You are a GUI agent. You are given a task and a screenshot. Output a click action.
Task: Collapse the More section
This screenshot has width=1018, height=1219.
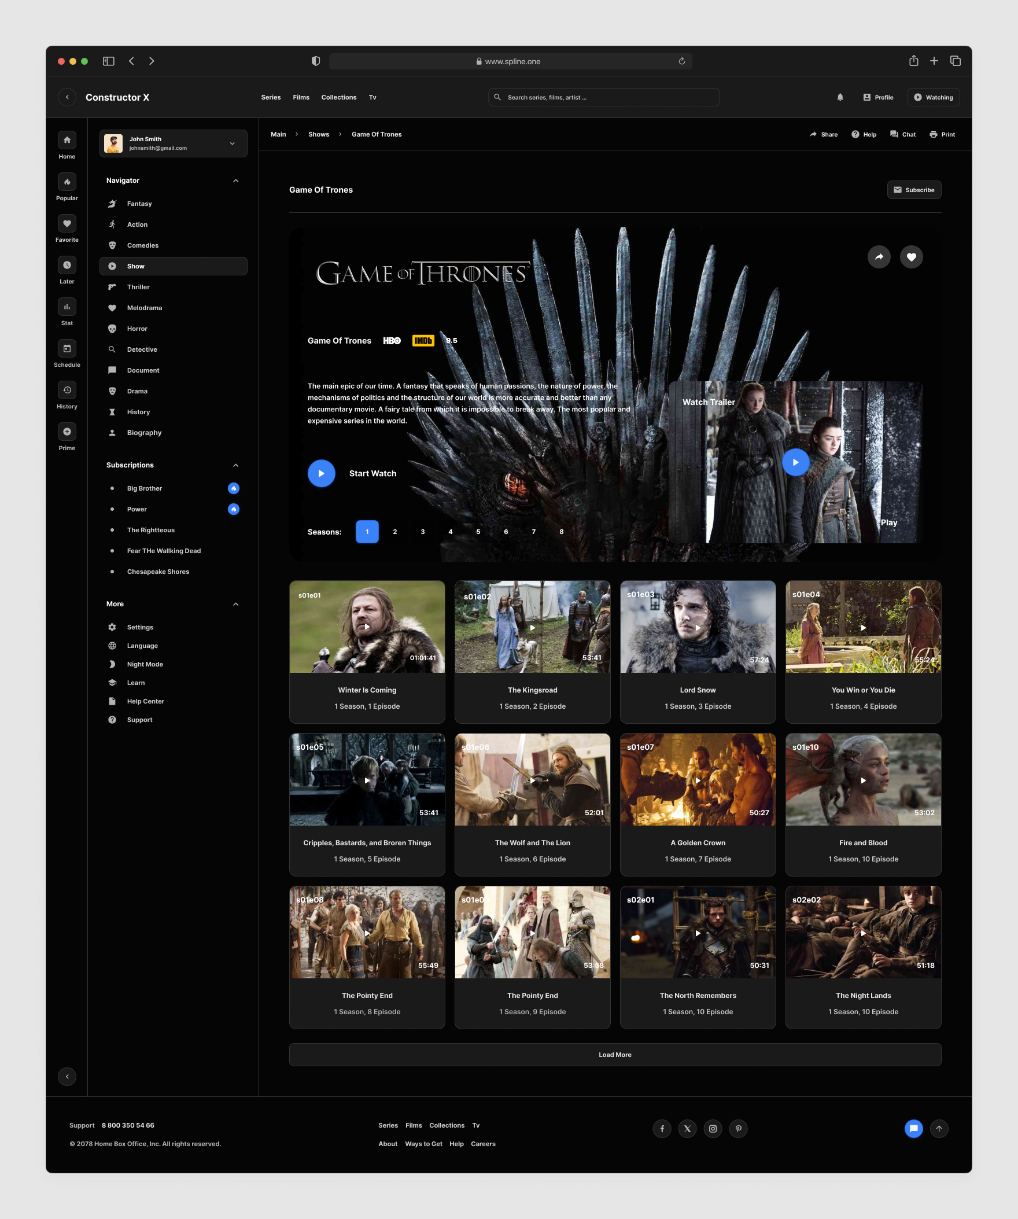[x=235, y=604]
